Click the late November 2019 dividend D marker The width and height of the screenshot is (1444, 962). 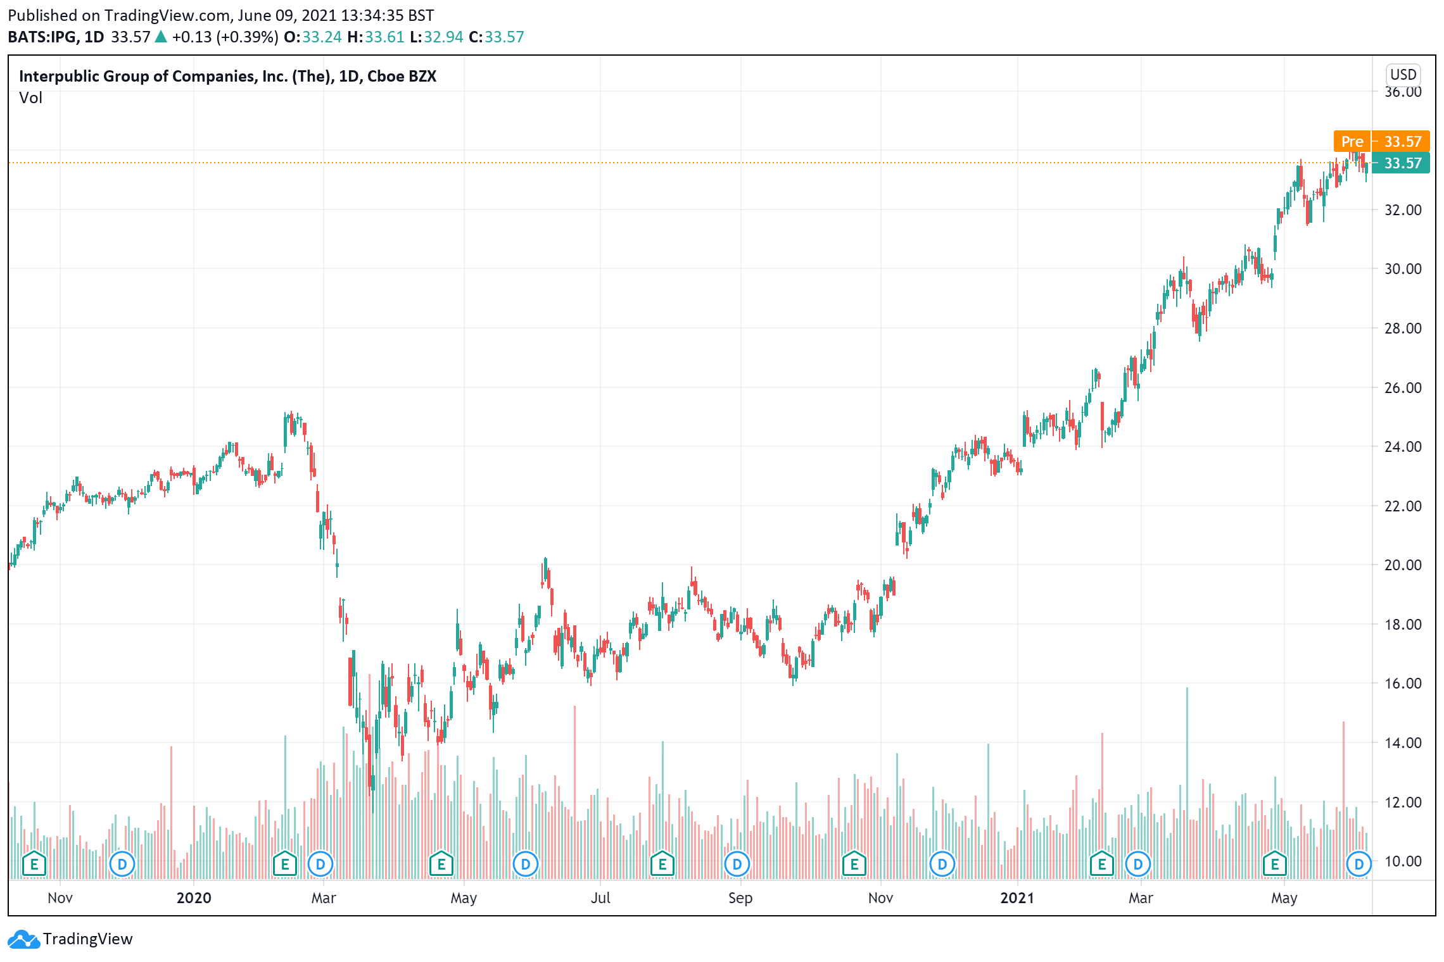(122, 864)
